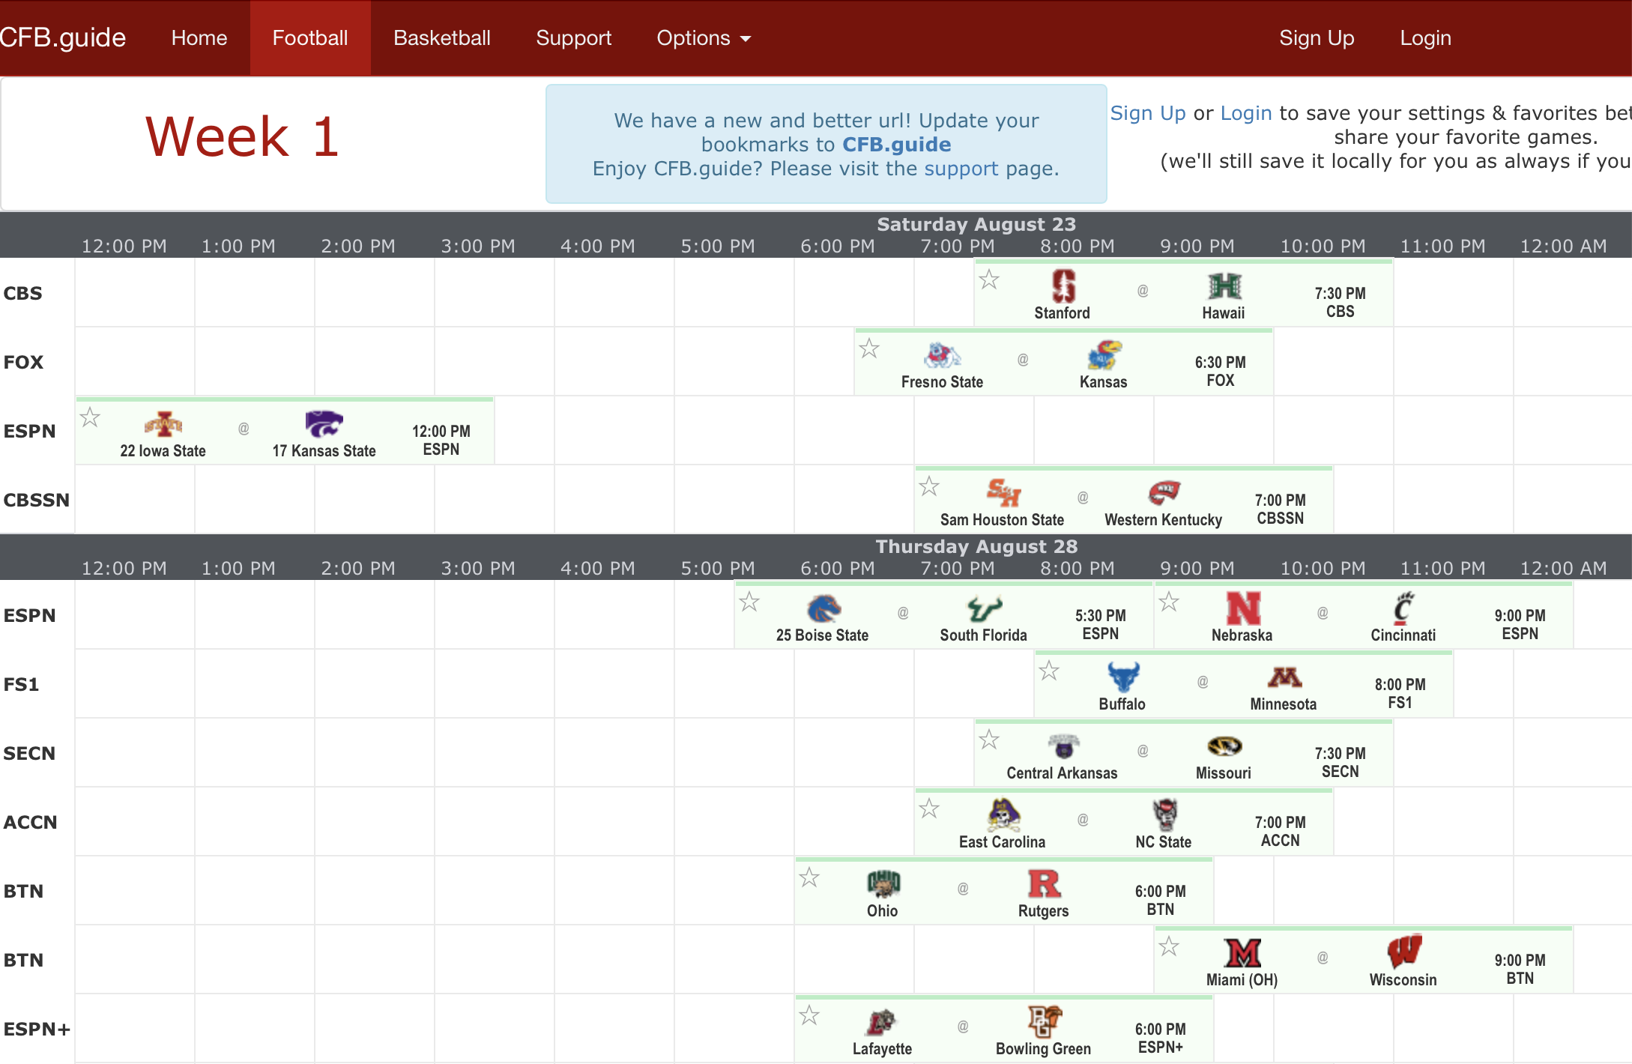This screenshot has height=1064, width=1632.
Task: Click the Stanford team logo
Action: pyautogui.click(x=1063, y=285)
